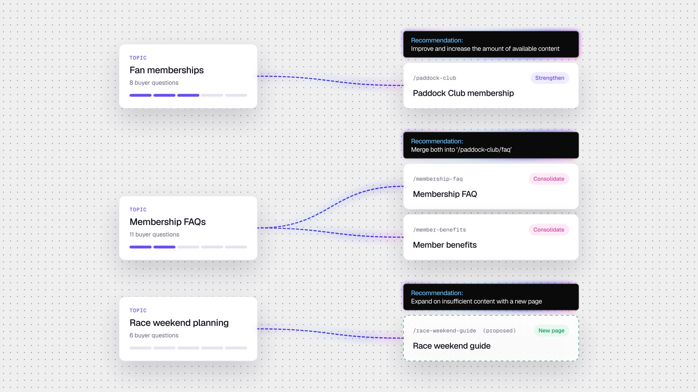Viewport: 698px width, 392px height.
Task: Click TOPIC label above Fan memberships
Action: pos(138,58)
